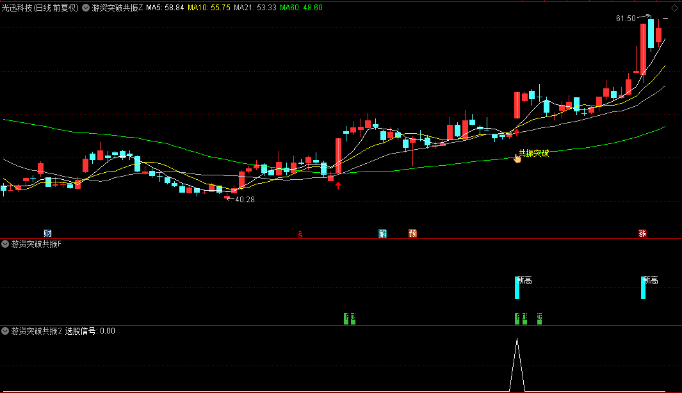Click the 61.50 high price label

[626, 19]
